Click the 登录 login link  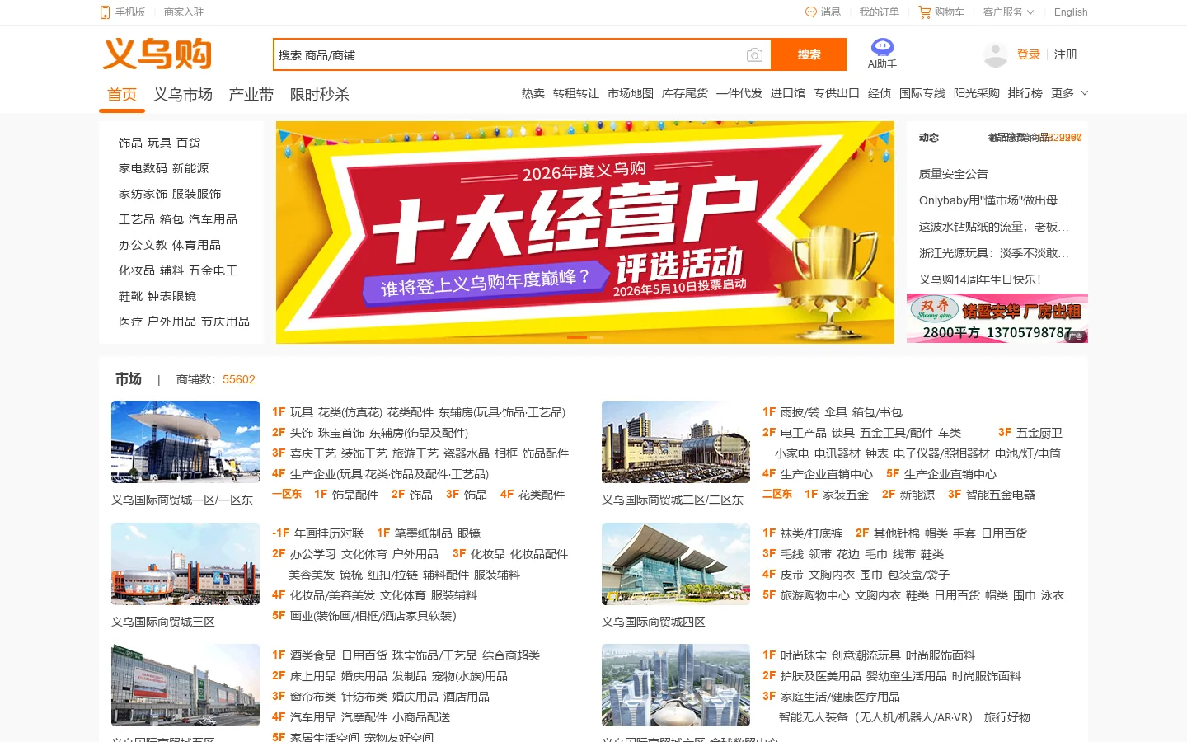tap(1029, 54)
